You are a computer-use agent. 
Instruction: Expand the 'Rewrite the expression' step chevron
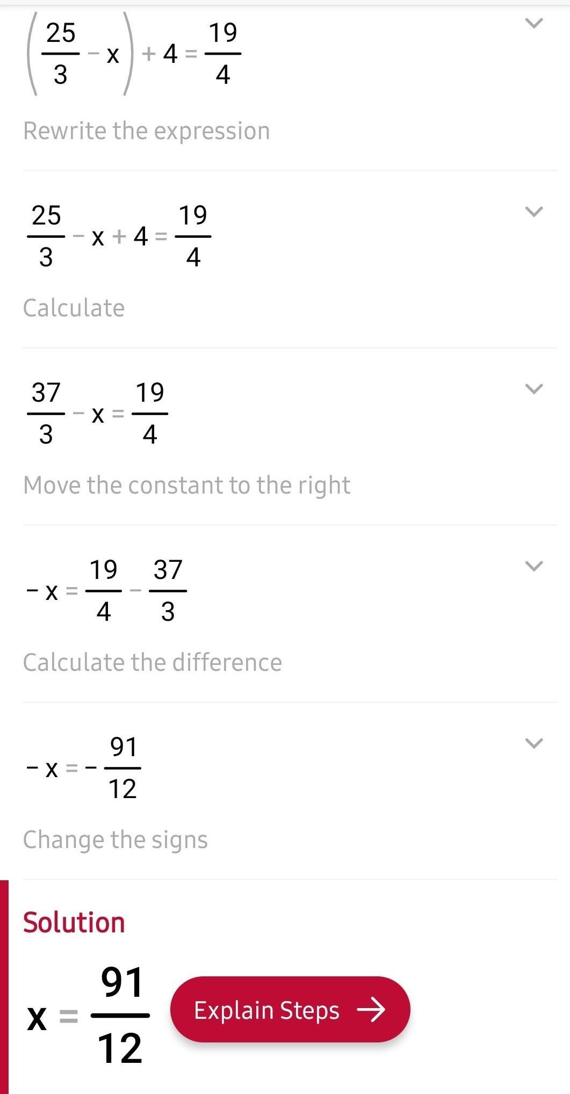tap(533, 212)
